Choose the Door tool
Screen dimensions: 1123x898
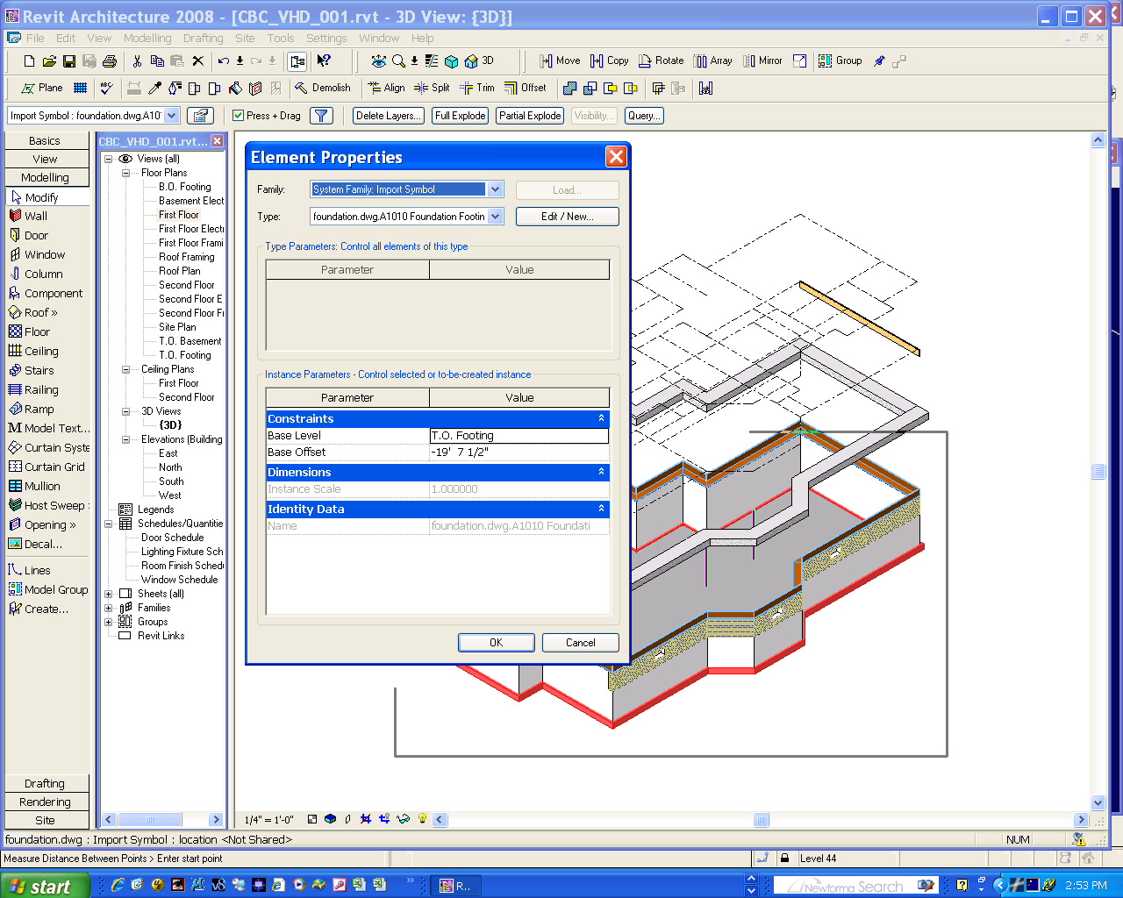point(35,235)
